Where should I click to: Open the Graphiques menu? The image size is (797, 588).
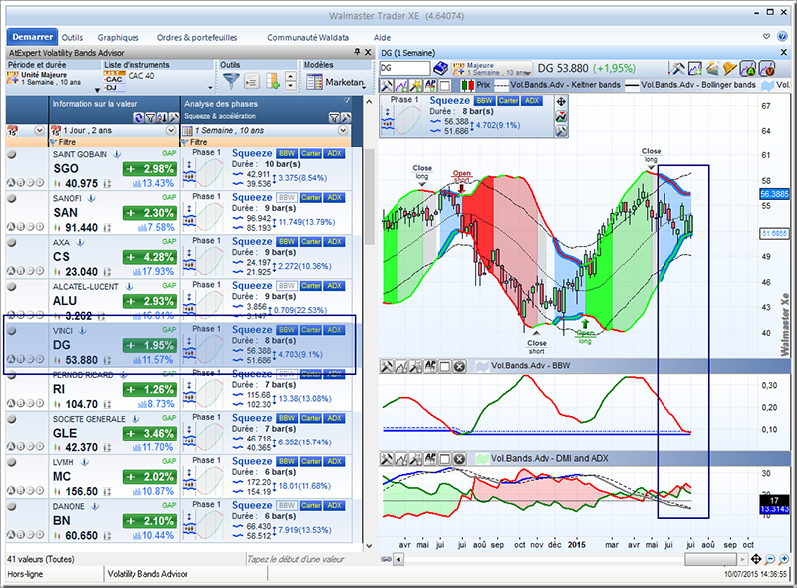click(118, 37)
